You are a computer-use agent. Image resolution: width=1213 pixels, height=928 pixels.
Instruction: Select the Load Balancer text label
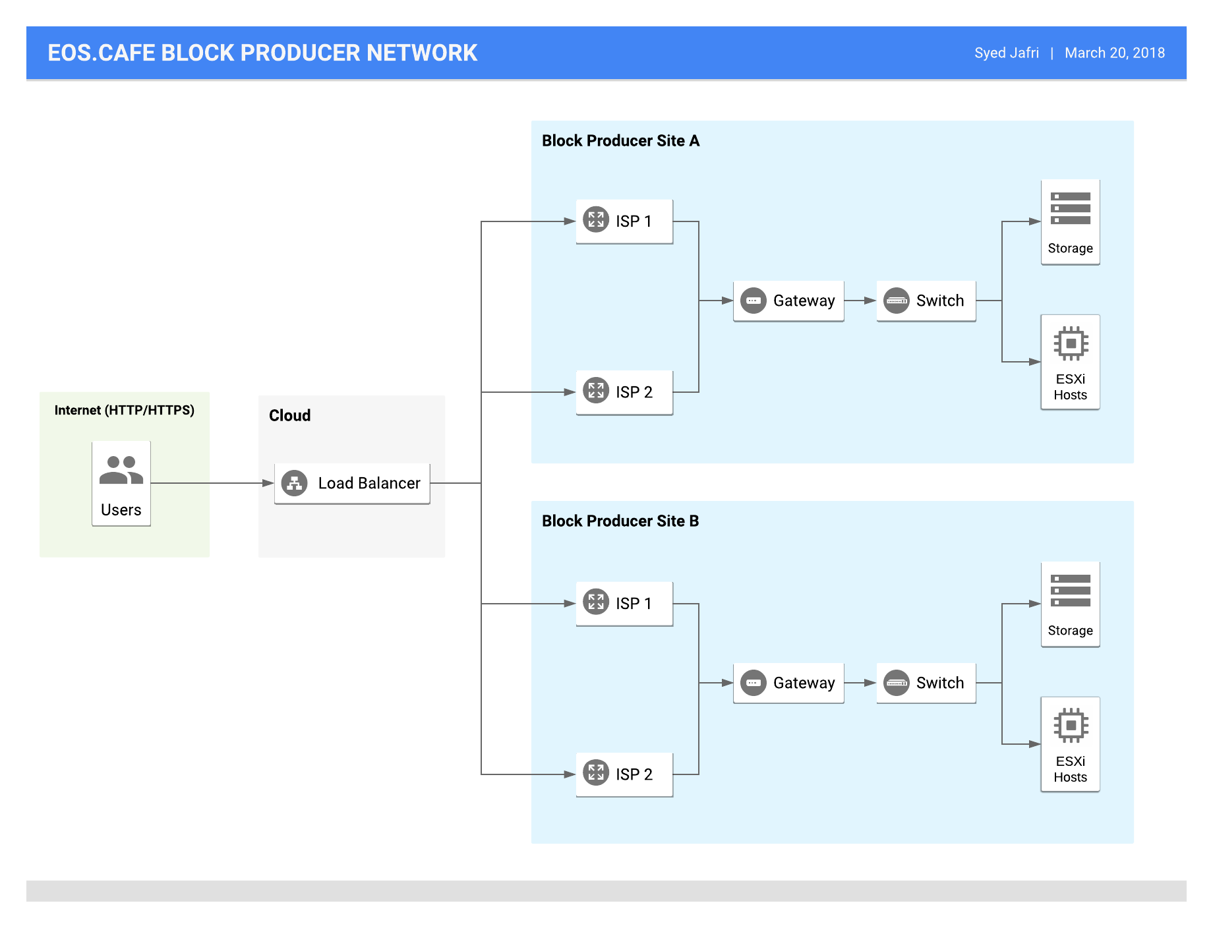tap(369, 483)
